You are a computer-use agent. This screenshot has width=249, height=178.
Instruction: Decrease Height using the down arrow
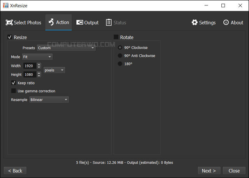39,76
